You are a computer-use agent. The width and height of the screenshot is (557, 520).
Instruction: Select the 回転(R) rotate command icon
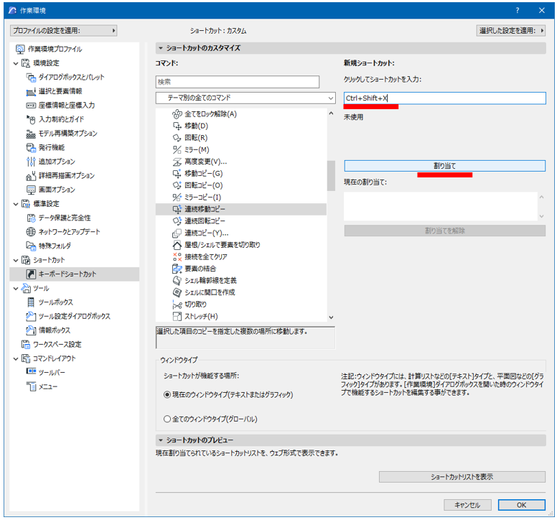pyautogui.click(x=177, y=138)
